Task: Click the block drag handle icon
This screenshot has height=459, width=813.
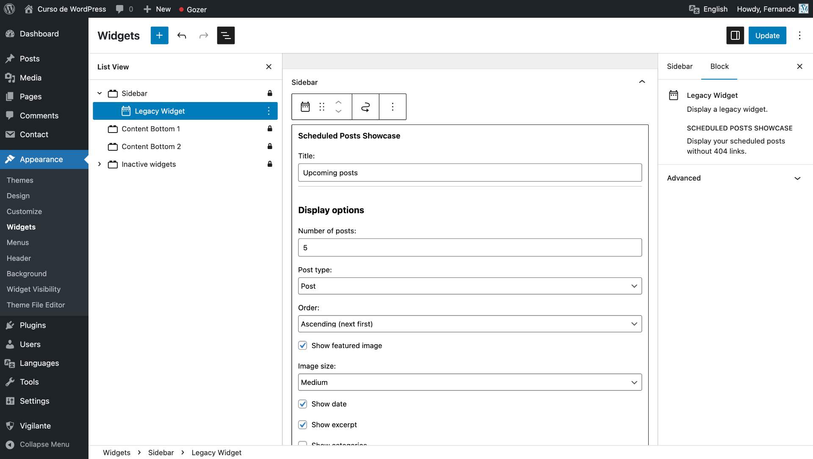Action: (x=322, y=107)
